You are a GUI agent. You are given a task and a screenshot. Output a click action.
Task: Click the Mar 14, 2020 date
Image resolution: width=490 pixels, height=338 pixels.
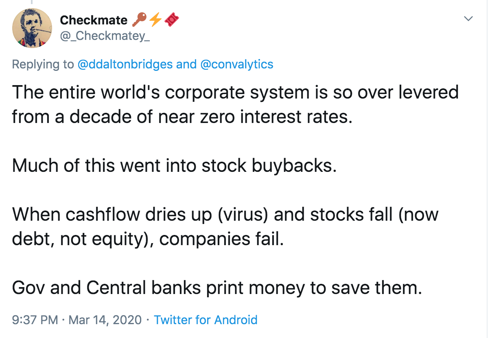(105, 320)
